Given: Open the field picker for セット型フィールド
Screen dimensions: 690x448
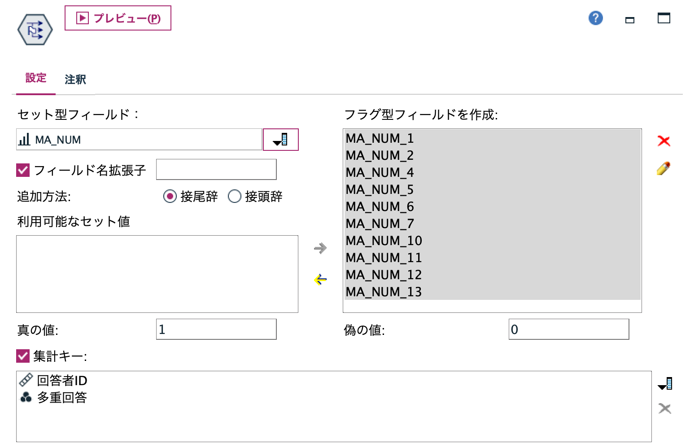Looking at the screenshot, I should click(x=280, y=140).
